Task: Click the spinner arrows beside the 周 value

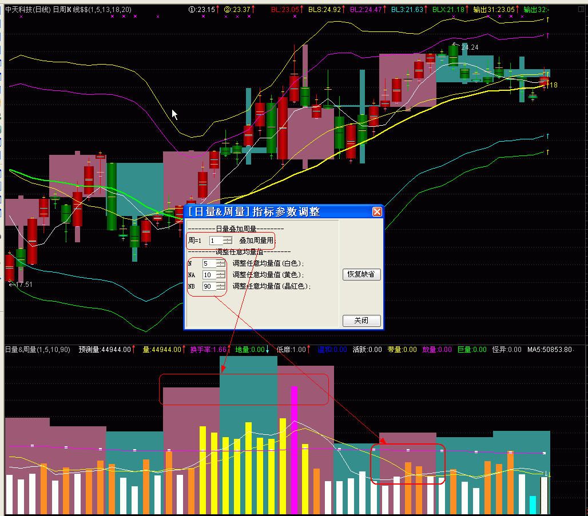Action: 228,241
